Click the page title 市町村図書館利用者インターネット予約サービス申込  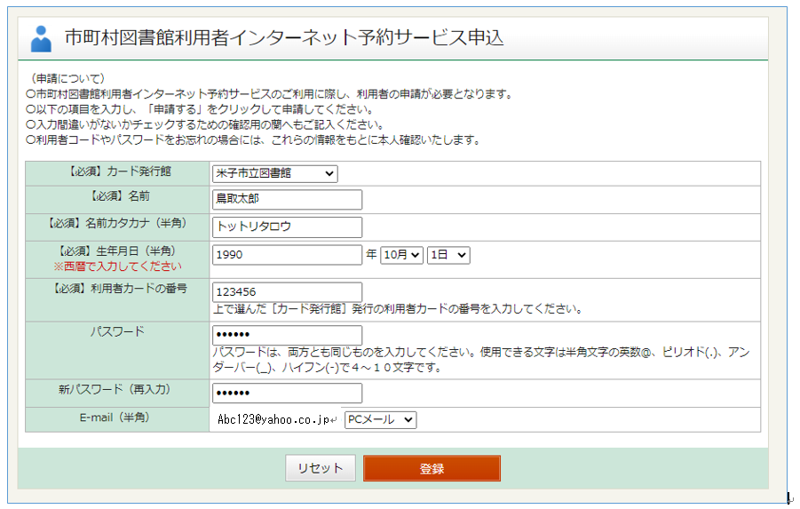pos(284,38)
